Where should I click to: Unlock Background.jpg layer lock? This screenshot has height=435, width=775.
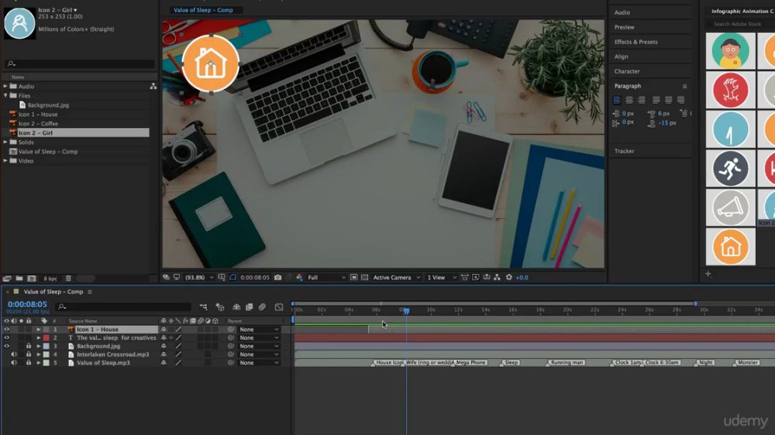[x=29, y=346]
